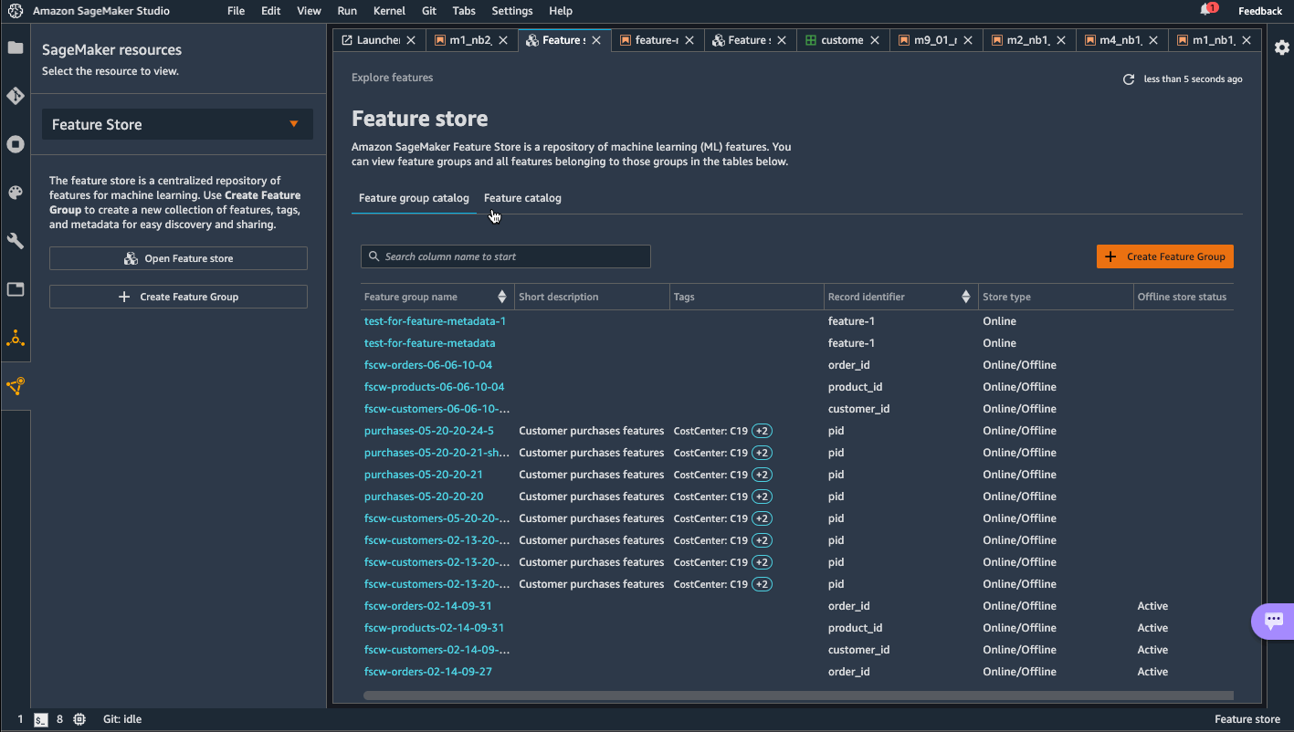The width and height of the screenshot is (1294, 732).
Task: Open fscw-orders-06-06-10-04 feature group
Action: (x=428, y=365)
